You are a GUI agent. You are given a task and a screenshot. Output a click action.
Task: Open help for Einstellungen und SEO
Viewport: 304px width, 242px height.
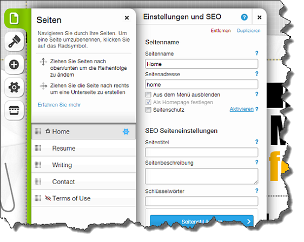[x=244, y=17]
